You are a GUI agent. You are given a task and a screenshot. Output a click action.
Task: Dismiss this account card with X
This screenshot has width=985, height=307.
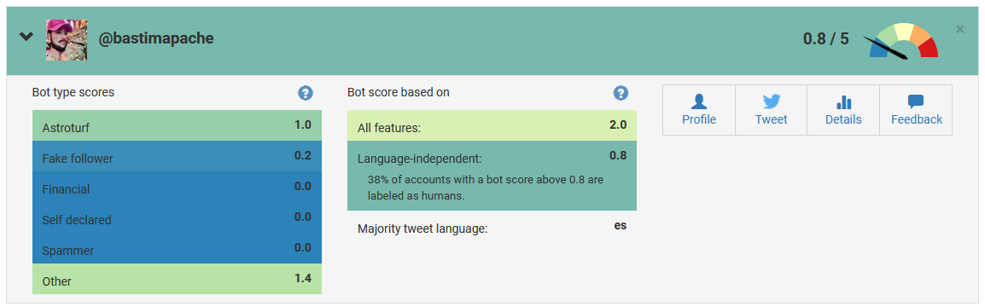click(x=959, y=29)
